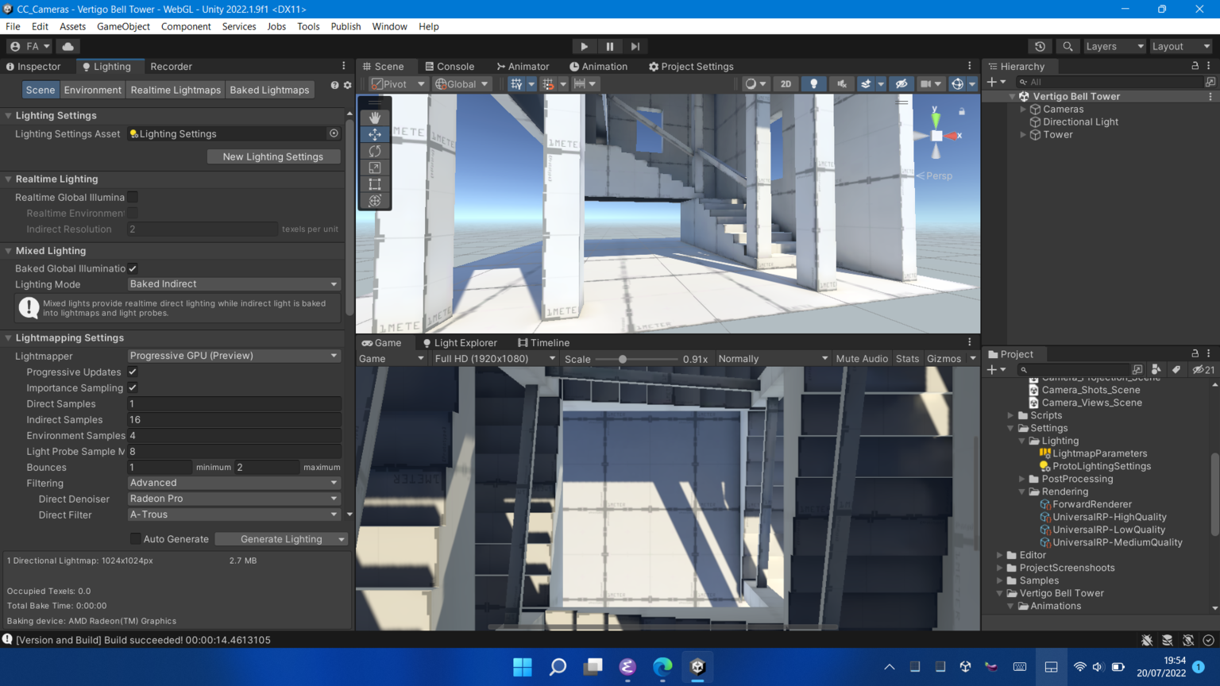Image resolution: width=1220 pixels, height=686 pixels.
Task: Switch to the Baked Lightmaps tab
Action: [x=269, y=90]
